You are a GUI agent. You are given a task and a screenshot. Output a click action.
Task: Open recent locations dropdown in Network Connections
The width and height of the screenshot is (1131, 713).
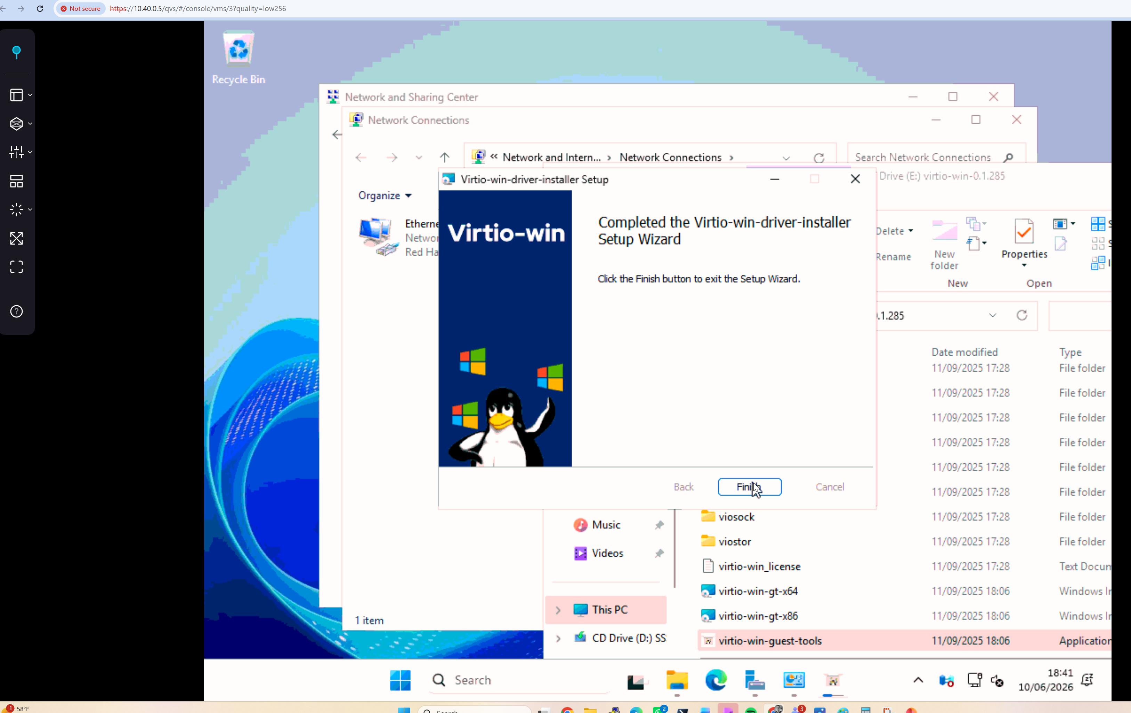[419, 158]
